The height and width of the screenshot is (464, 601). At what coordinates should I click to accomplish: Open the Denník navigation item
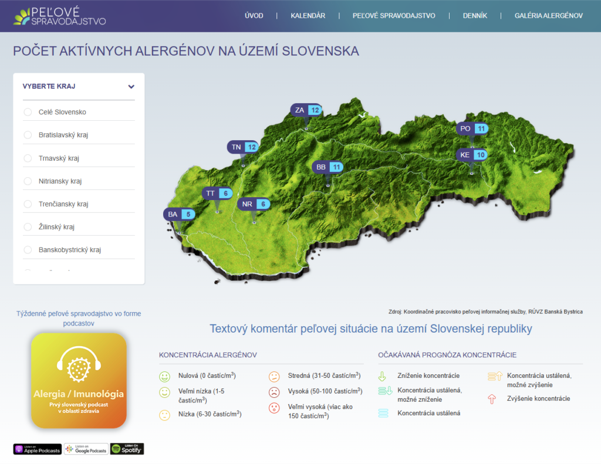[x=475, y=16]
